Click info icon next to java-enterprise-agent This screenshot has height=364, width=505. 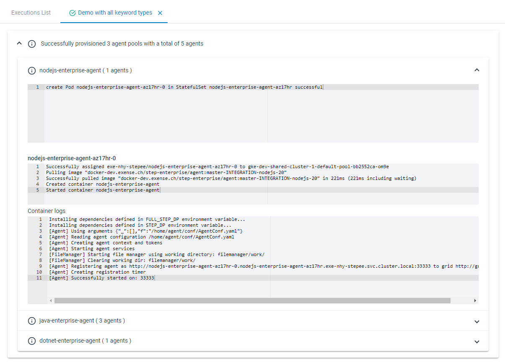(32, 321)
